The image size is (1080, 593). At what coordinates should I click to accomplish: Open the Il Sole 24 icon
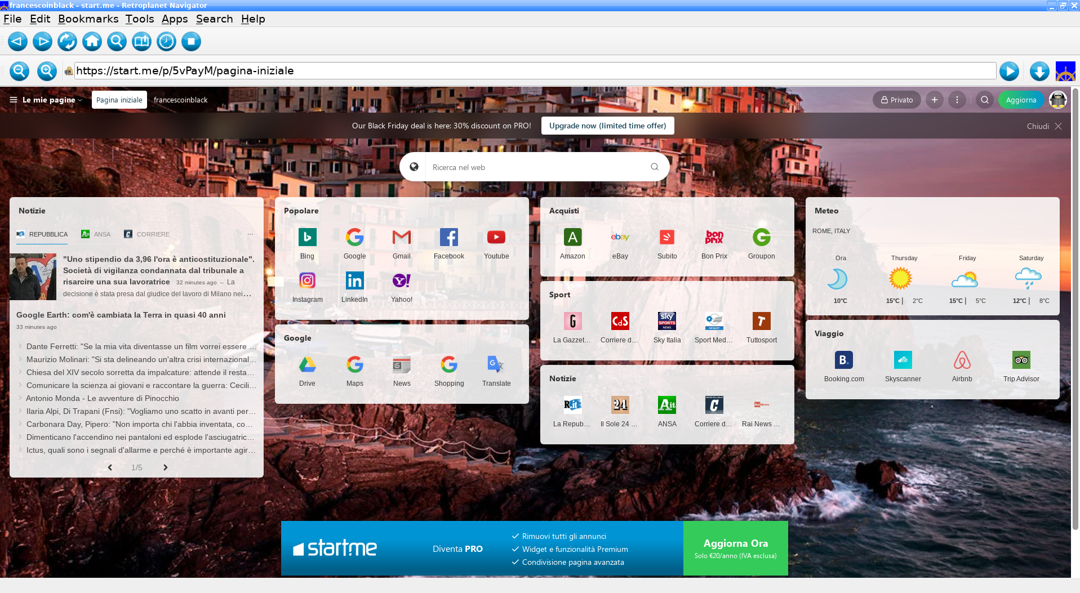[620, 405]
